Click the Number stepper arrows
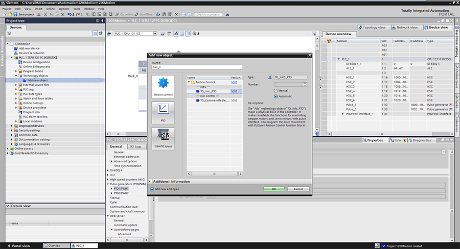Image resolution: width=460 pixels, height=249 pixels. 305,84
